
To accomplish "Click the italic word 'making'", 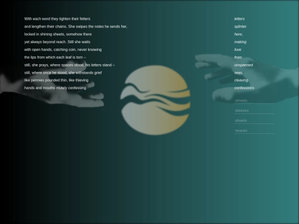I will (240, 42).
